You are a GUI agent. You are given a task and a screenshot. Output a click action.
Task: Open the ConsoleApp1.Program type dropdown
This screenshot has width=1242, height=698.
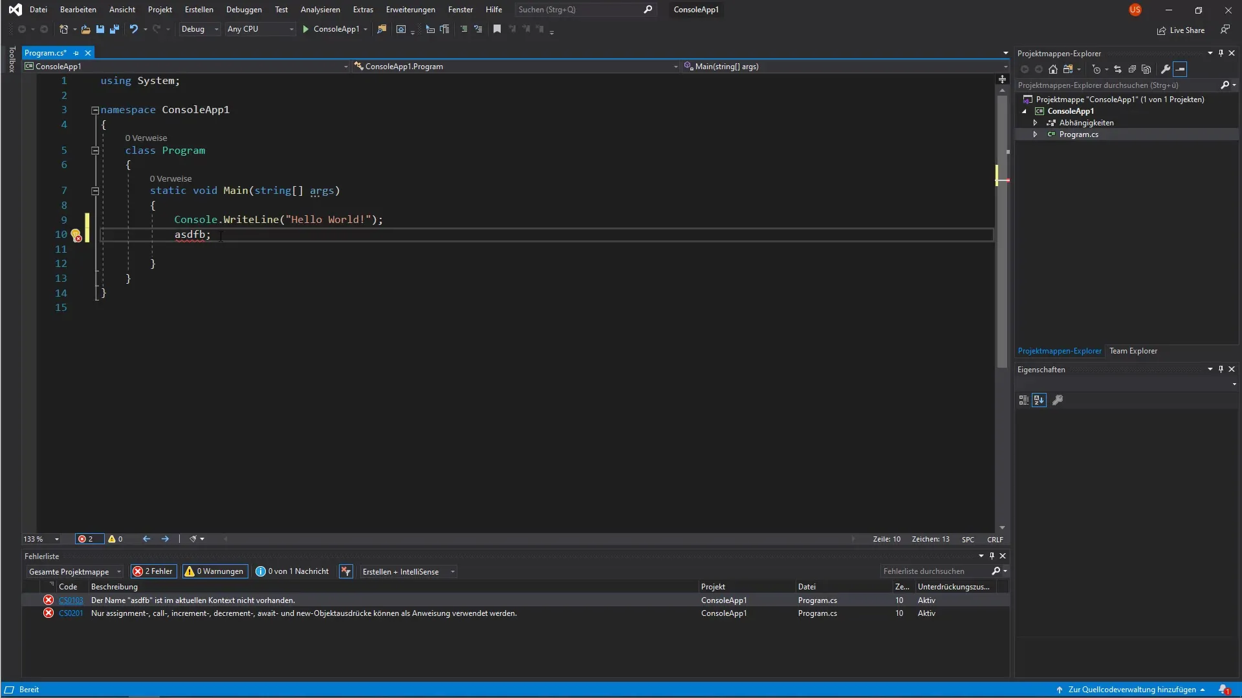(516, 67)
